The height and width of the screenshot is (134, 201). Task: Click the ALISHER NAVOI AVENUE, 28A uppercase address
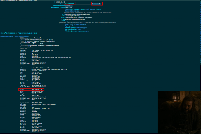coord(41,109)
